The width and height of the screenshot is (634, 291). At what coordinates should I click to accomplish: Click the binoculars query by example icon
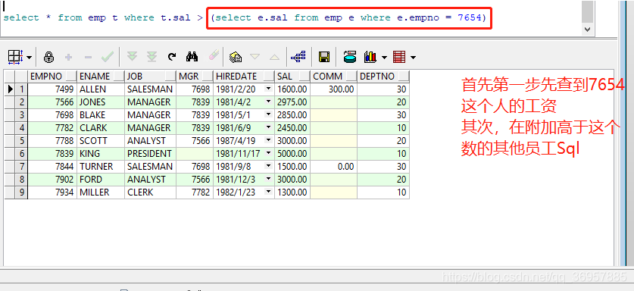192,57
